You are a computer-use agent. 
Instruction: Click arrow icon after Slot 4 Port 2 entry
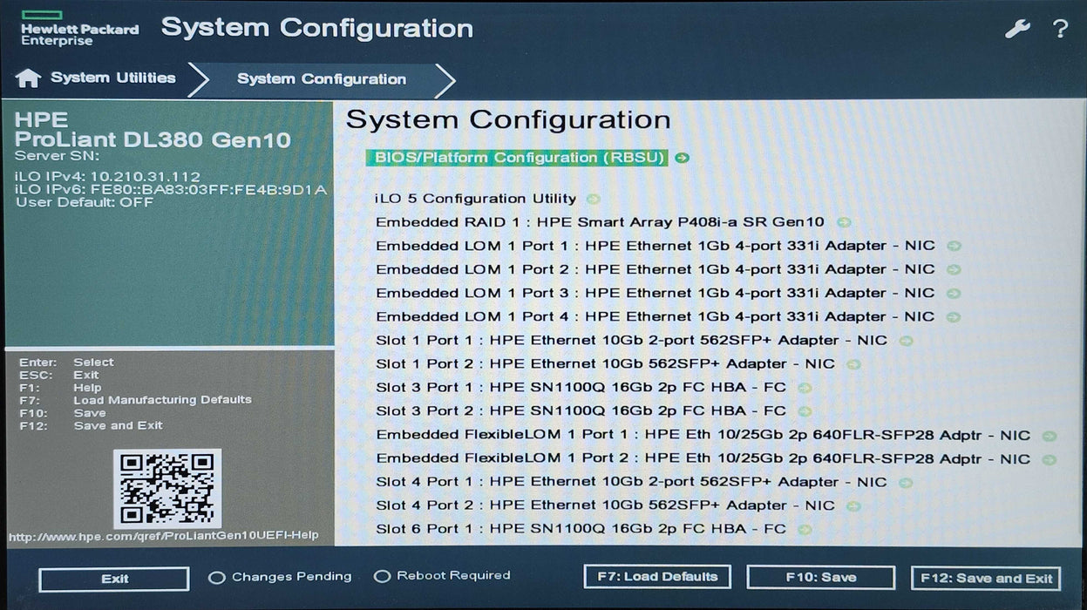click(x=853, y=505)
